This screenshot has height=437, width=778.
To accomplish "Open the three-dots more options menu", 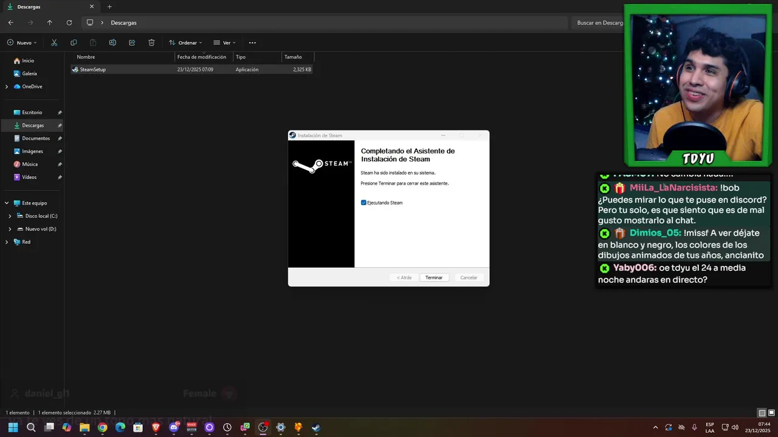I will tap(252, 42).
